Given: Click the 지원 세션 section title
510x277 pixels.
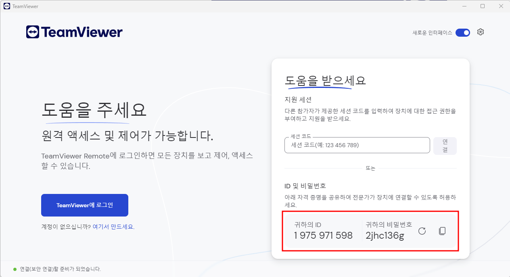Looking at the screenshot, I should tap(298, 99).
